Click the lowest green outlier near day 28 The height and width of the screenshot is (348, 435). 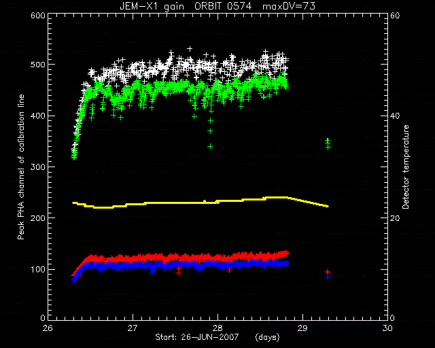(210, 146)
